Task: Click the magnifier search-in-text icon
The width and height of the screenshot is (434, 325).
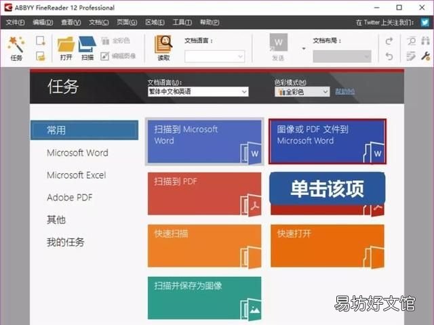Action: click(x=412, y=41)
